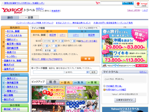The height and width of the screenshot is (112, 149).
Task: Click the Yahoo! JAPAN link at top right
Action: [x=134, y=10]
